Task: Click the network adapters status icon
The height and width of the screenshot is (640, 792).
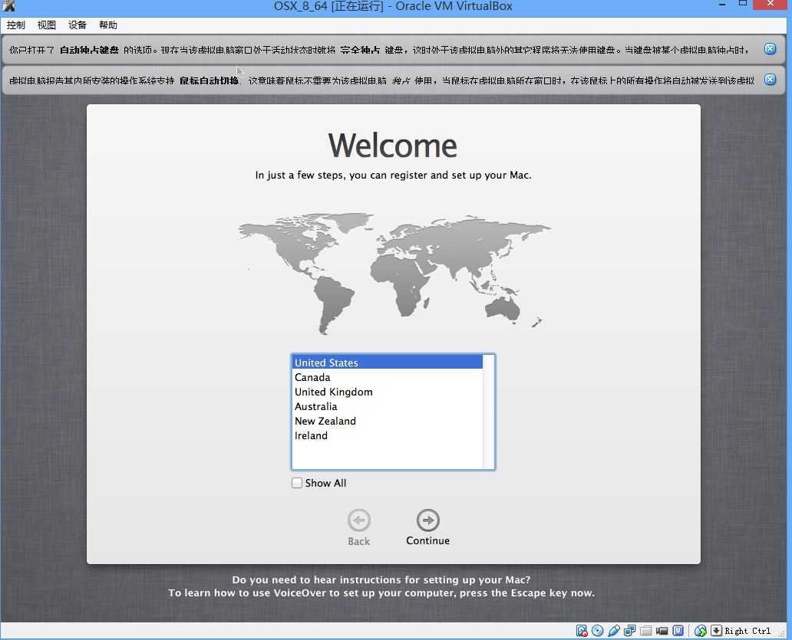Action: [630, 630]
